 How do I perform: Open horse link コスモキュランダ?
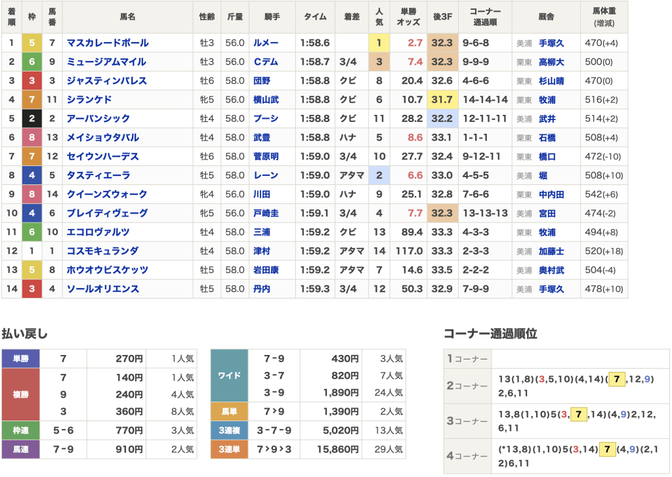[x=103, y=251]
